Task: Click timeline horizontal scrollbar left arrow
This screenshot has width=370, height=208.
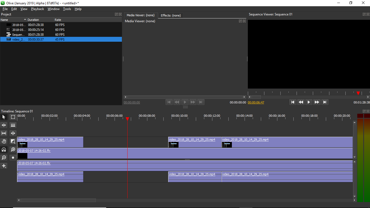Action: coord(19,200)
